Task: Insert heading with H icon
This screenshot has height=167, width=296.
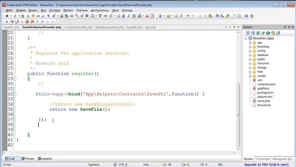Action: [54, 16]
